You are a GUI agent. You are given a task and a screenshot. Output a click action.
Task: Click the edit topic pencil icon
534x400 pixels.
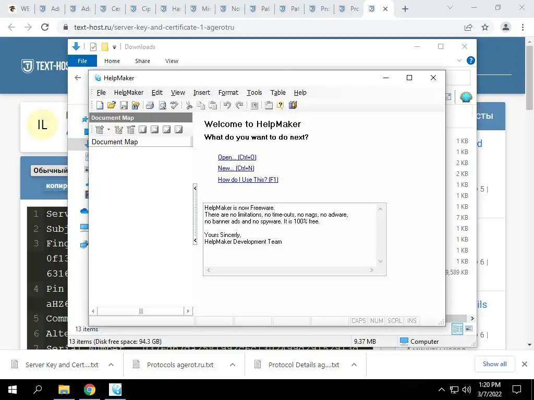[119, 130]
